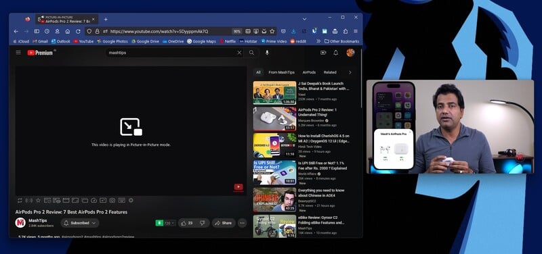Viewport: 542px width, 254px height.
Task: Start voice search with the microphone
Action: pos(267,53)
